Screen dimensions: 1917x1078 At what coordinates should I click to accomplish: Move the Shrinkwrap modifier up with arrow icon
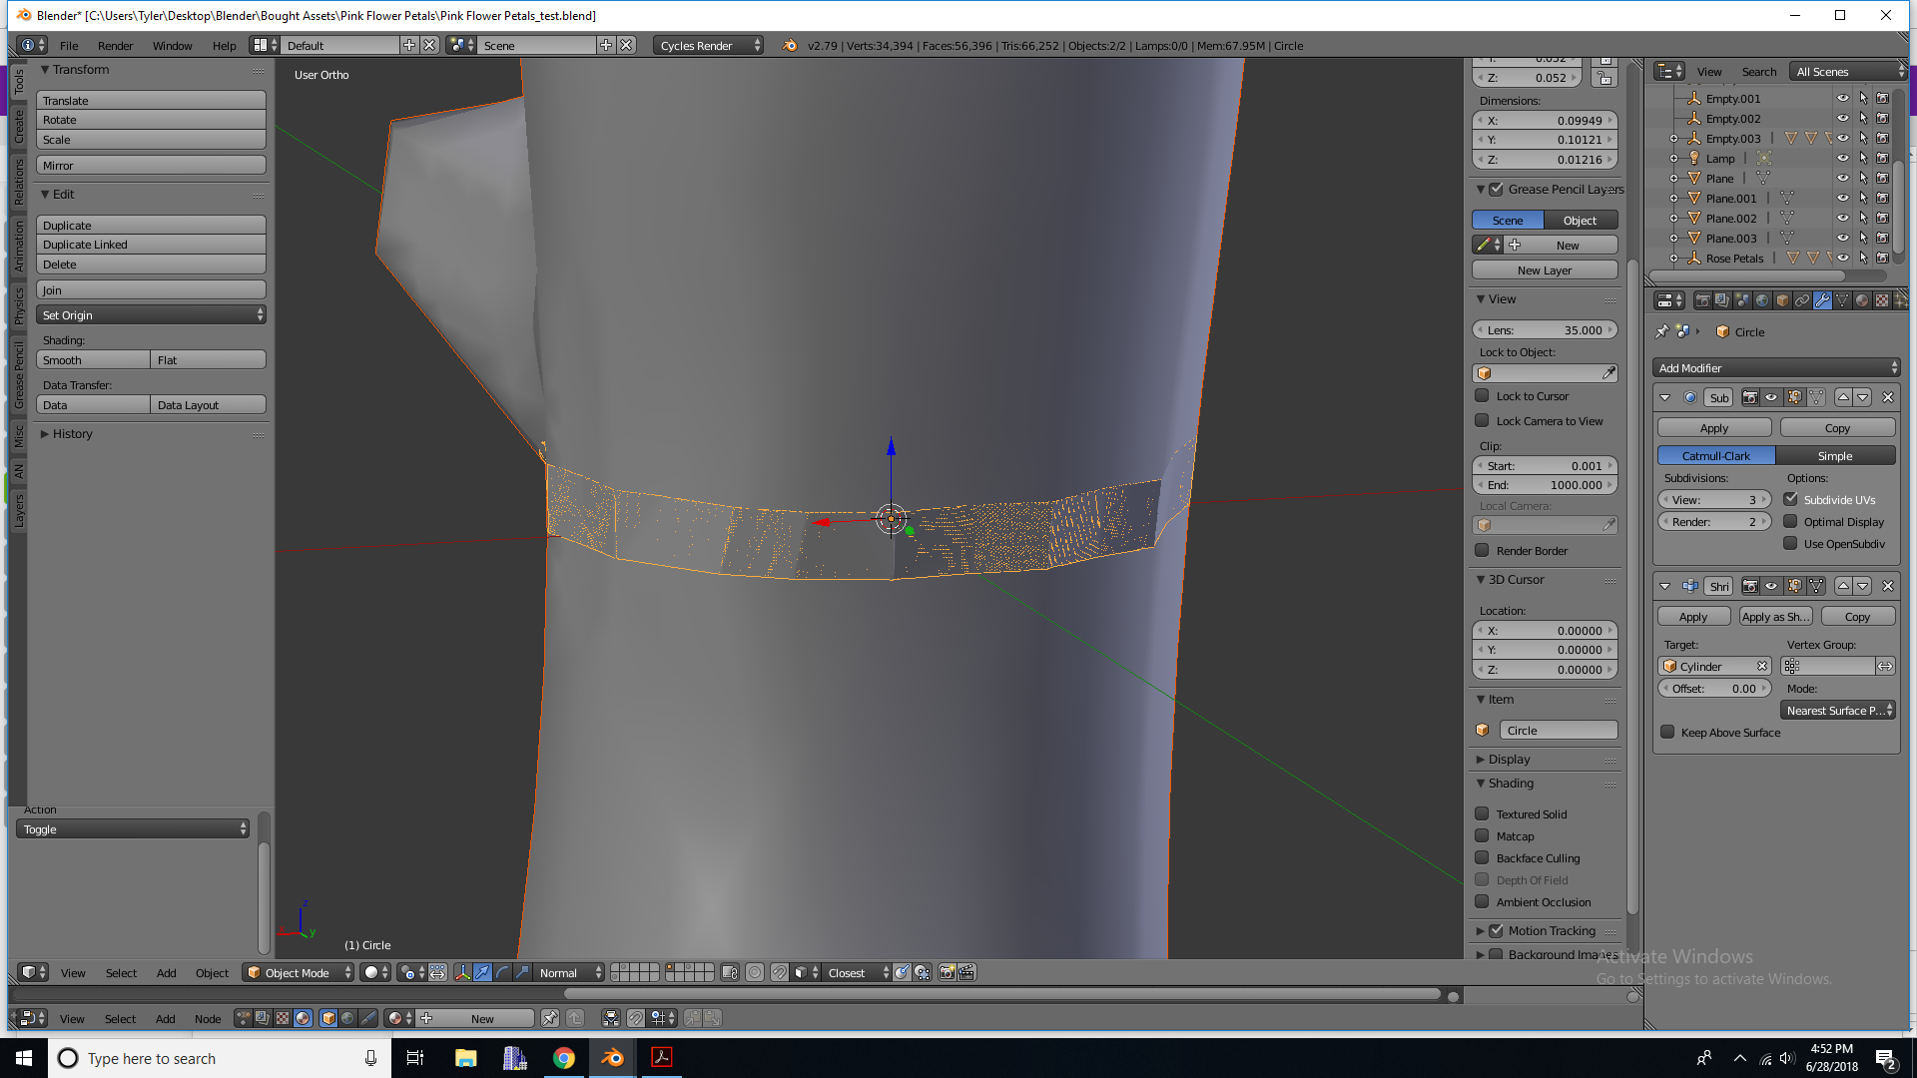click(1843, 586)
